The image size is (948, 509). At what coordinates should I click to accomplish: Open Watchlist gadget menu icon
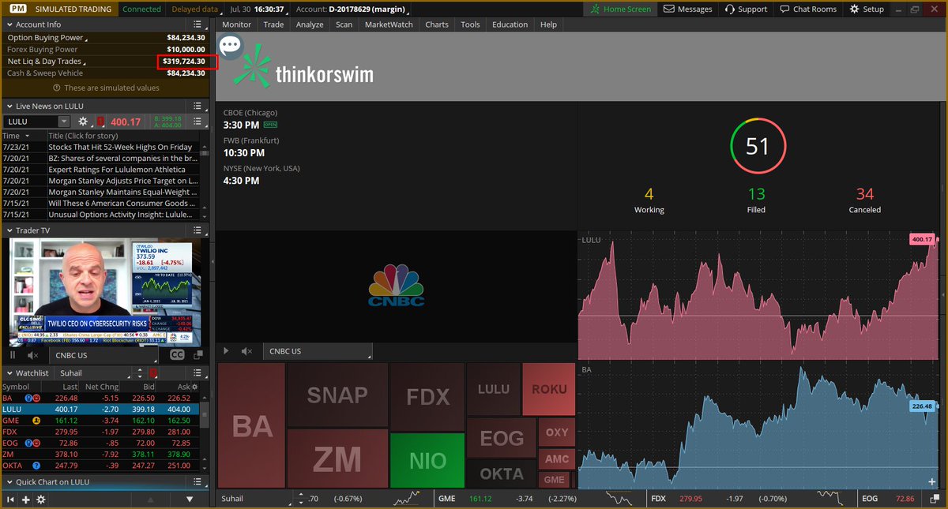coord(197,372)
